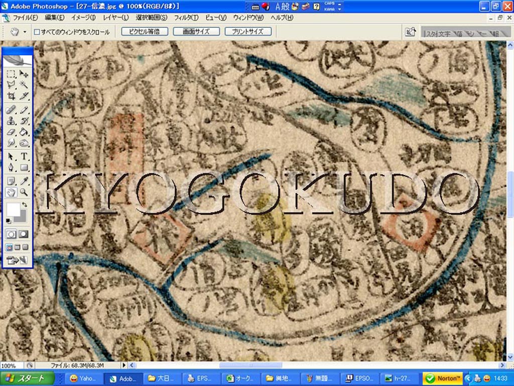This screenshot has width=514, height=386.
Task: Select the History Brush tool
Action: click(24, 121)
